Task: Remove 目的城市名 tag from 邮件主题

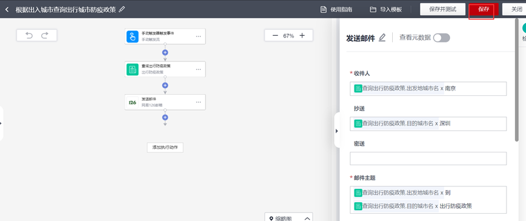Action: coord(437,206)
